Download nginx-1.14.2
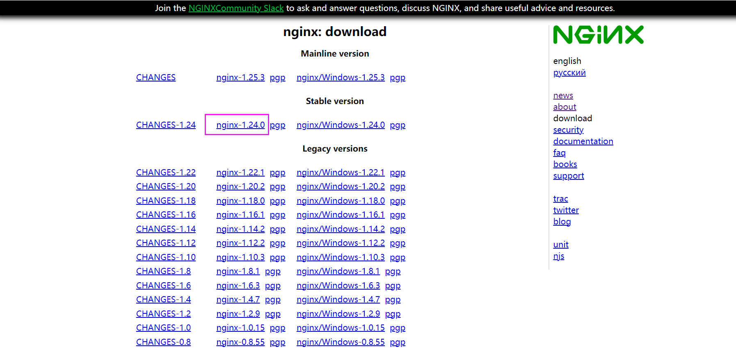 [x=240, y=229]
